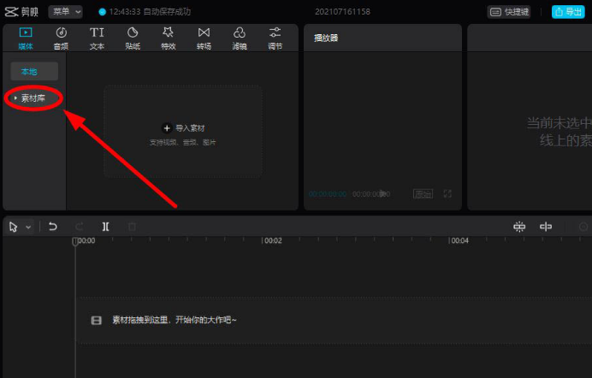Click the delete trash icon
The height and width of the screenshot is (378, 592).
click(x=132, y=227)
